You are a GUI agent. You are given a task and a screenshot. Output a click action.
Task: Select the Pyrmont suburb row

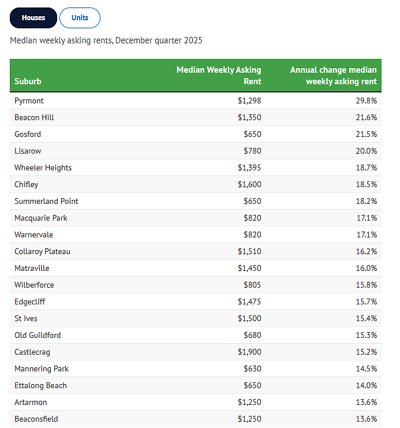pyautogui.click(x=29, y=101)
